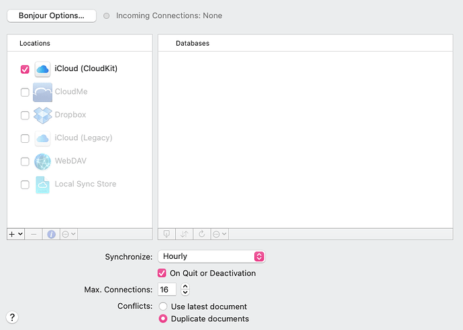This screenshot has height=330, width=463.
Task: Select the CloudMe location icon
Action: 43,92
